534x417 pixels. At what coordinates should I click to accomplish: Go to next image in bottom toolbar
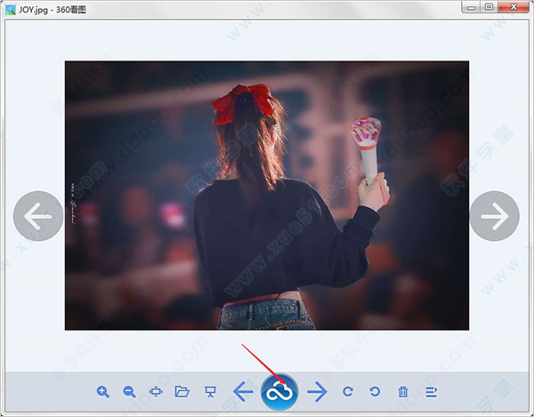pyautogui.click(x=317, y=391)
